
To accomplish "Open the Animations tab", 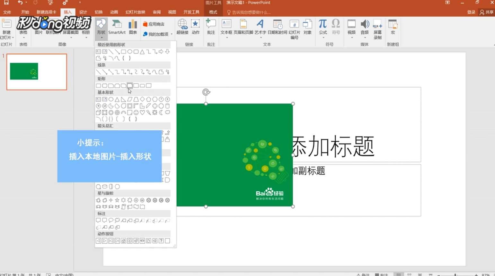I will click(x=114, y=12).
